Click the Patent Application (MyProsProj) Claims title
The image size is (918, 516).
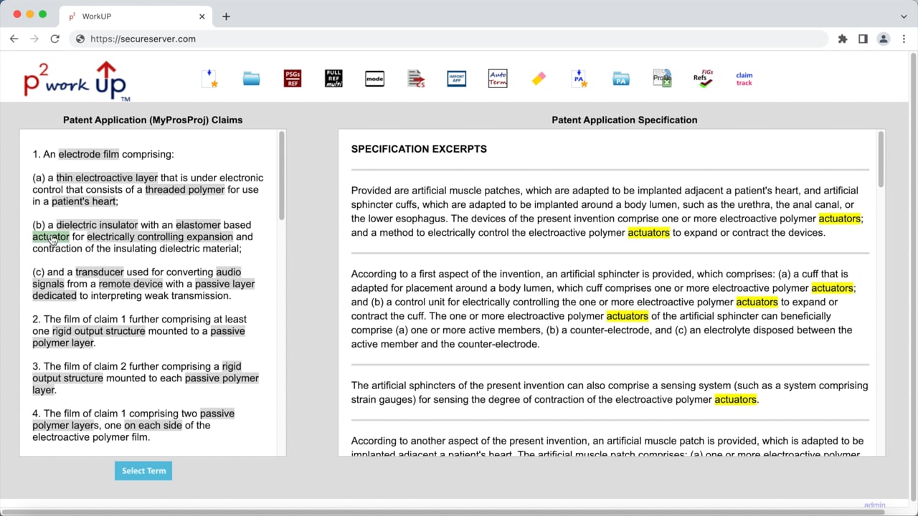pos(153,120)
